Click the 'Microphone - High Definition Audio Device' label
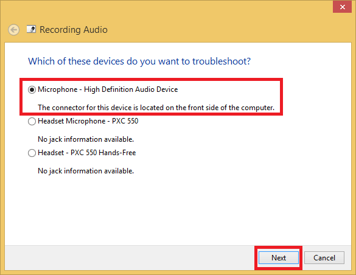This screenshot has height=275, width=356. click(108, 89)
